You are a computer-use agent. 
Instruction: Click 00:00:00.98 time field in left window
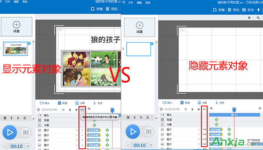coord(49,110)
